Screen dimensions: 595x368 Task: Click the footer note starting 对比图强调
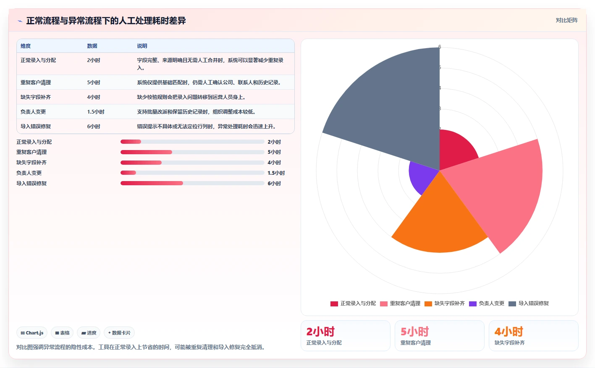click(141, 347)
